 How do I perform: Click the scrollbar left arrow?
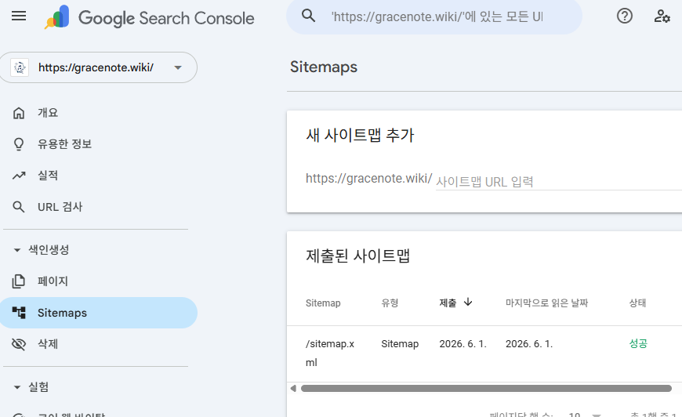click(293, 388)
